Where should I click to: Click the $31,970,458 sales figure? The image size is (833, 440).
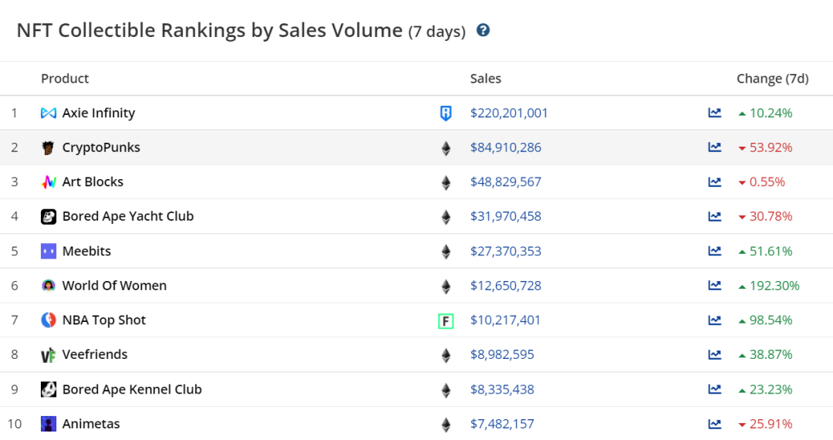(506, 217)
